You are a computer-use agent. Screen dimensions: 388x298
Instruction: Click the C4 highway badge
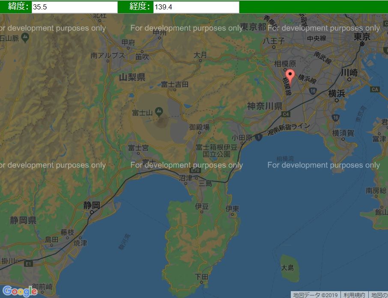(x=286, y=114)
